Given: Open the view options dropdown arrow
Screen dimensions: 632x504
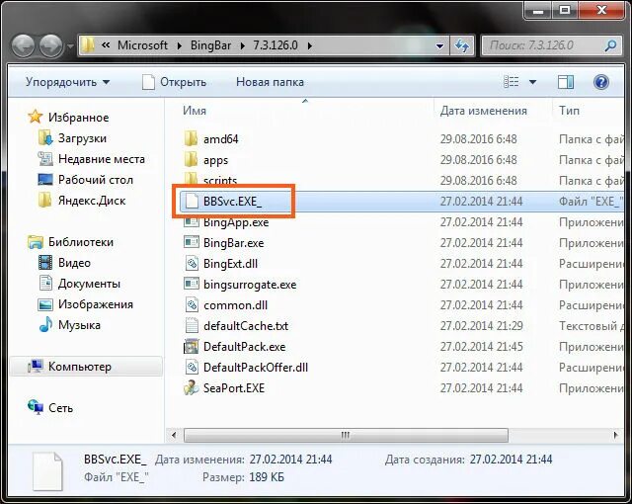Looking at the screenshot, I should click(x=532, y=82).
